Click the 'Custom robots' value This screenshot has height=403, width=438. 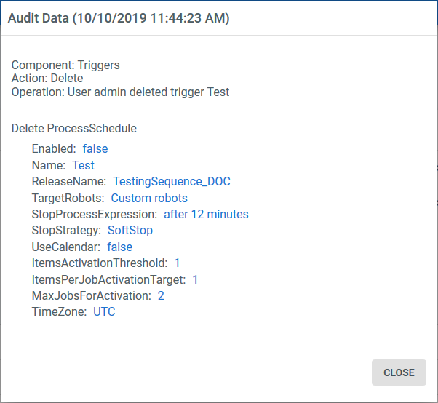coord(149,198)
